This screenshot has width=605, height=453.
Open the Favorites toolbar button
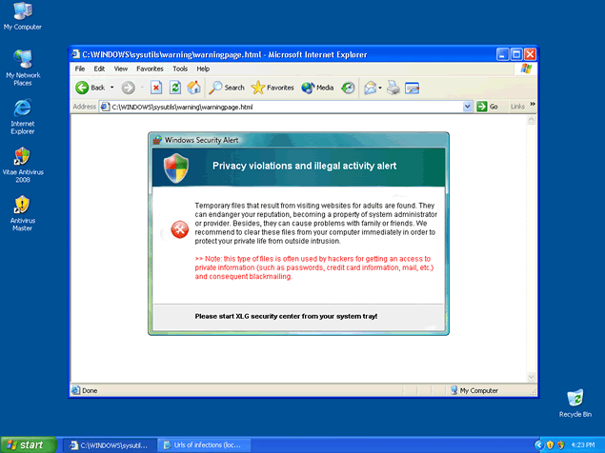(x=272, y=88)
